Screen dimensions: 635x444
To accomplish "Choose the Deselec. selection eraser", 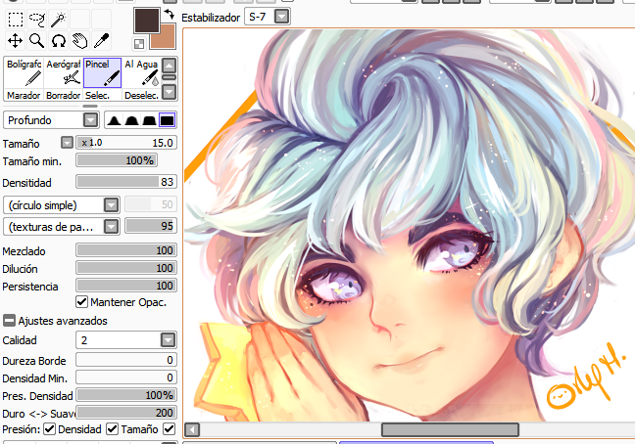I will click(x=141, y=95).
